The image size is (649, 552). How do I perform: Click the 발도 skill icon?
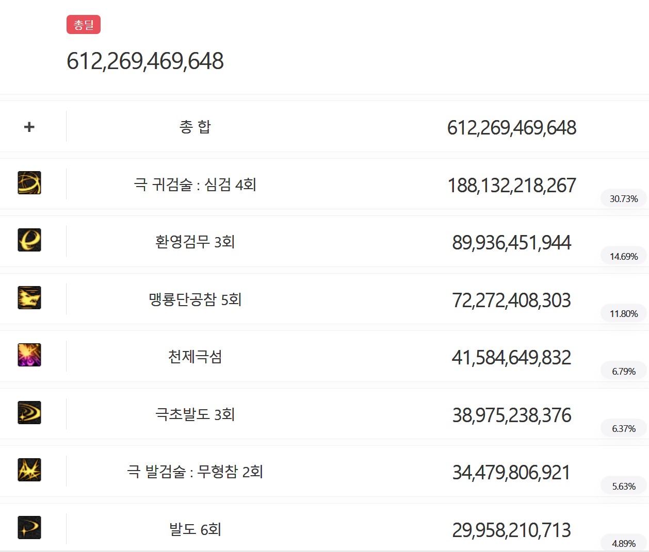point(29,528)
